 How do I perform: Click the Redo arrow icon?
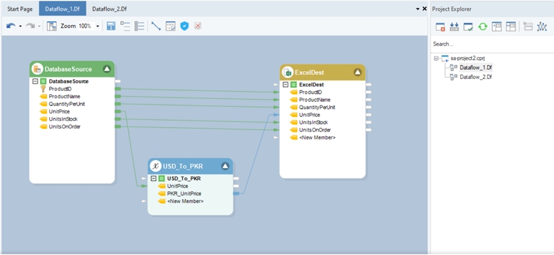[x=31, y=26]
